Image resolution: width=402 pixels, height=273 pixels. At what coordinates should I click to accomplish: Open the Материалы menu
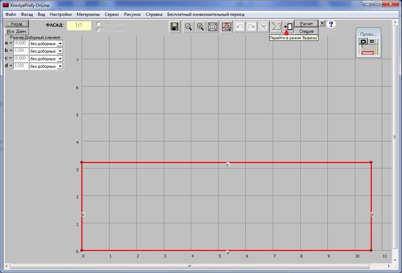pos(88,14)
